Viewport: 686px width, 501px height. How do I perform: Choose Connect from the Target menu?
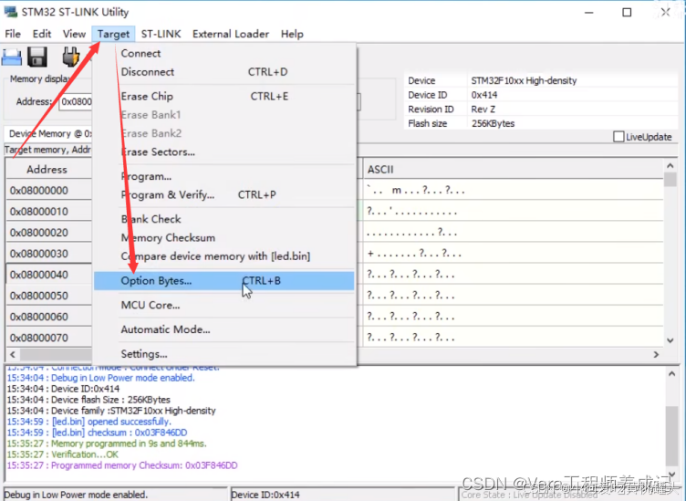[224, 53]
